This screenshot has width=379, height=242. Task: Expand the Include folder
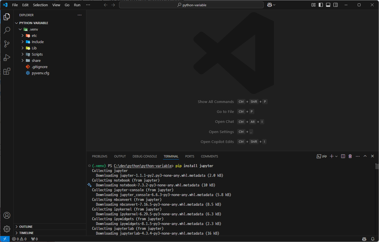click(x=22, y=42)
